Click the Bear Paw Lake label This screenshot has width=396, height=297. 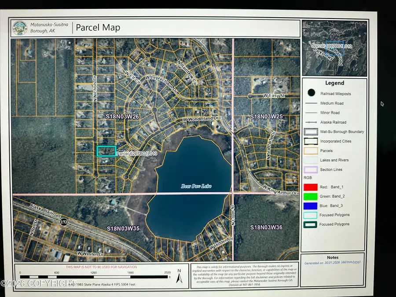pyautogui.click(x=196, y=186)
